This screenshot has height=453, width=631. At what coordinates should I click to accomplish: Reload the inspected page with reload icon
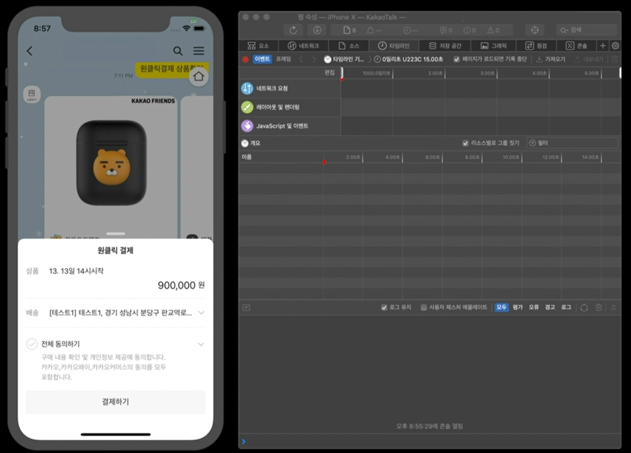tap(293, 30)
